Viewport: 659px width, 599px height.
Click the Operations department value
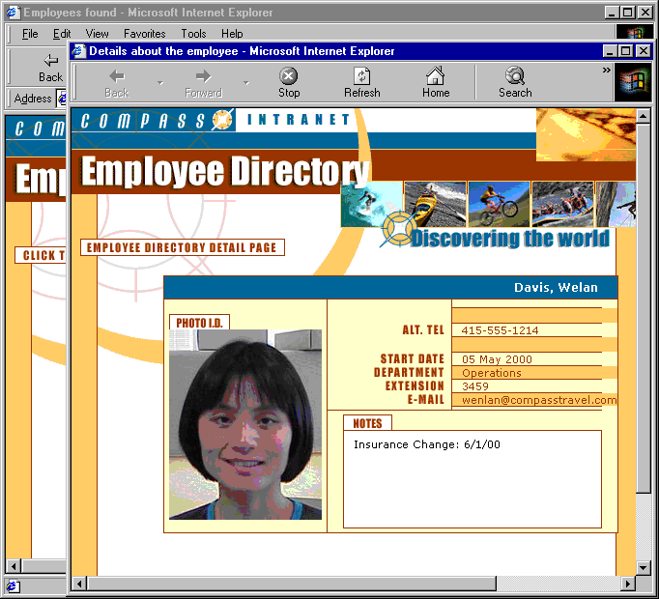point(492,373)
